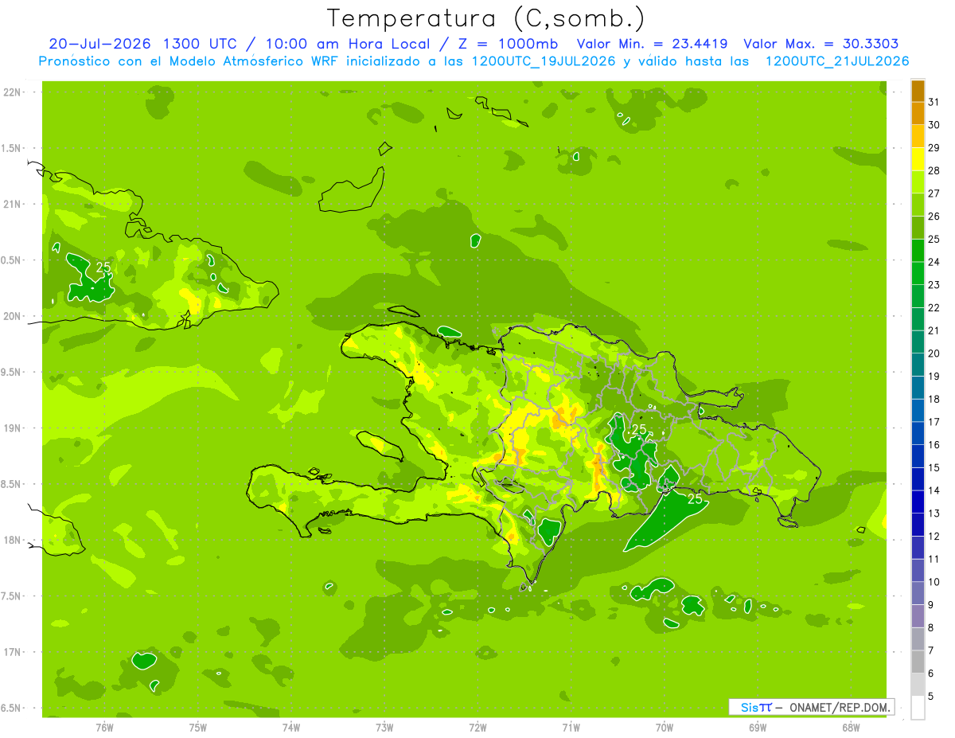Click the 72W longitude label
The width and height of the screenshot is (955, 738).
(x=477, y=728)
